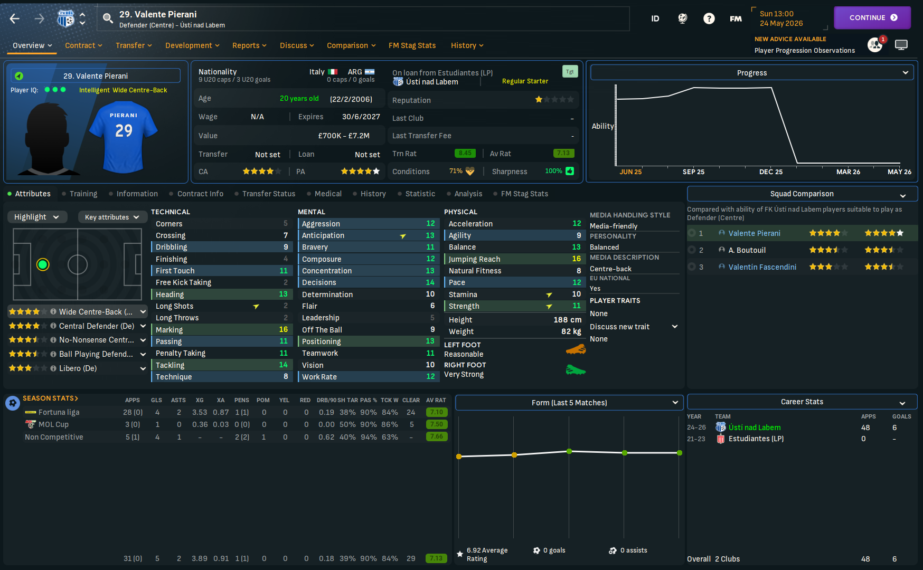Click the player position dot on pitch
This screenshot has height=570, width=923.
pos(43,264)
